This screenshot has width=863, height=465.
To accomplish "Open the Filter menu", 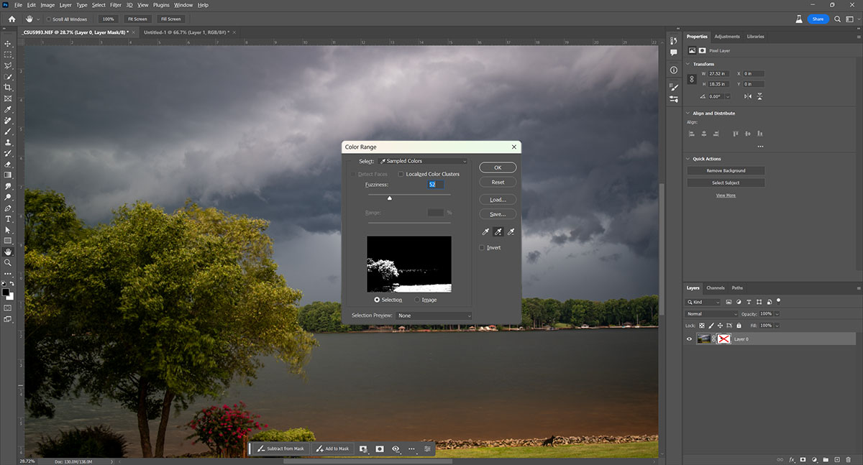I will coord(116,4).
